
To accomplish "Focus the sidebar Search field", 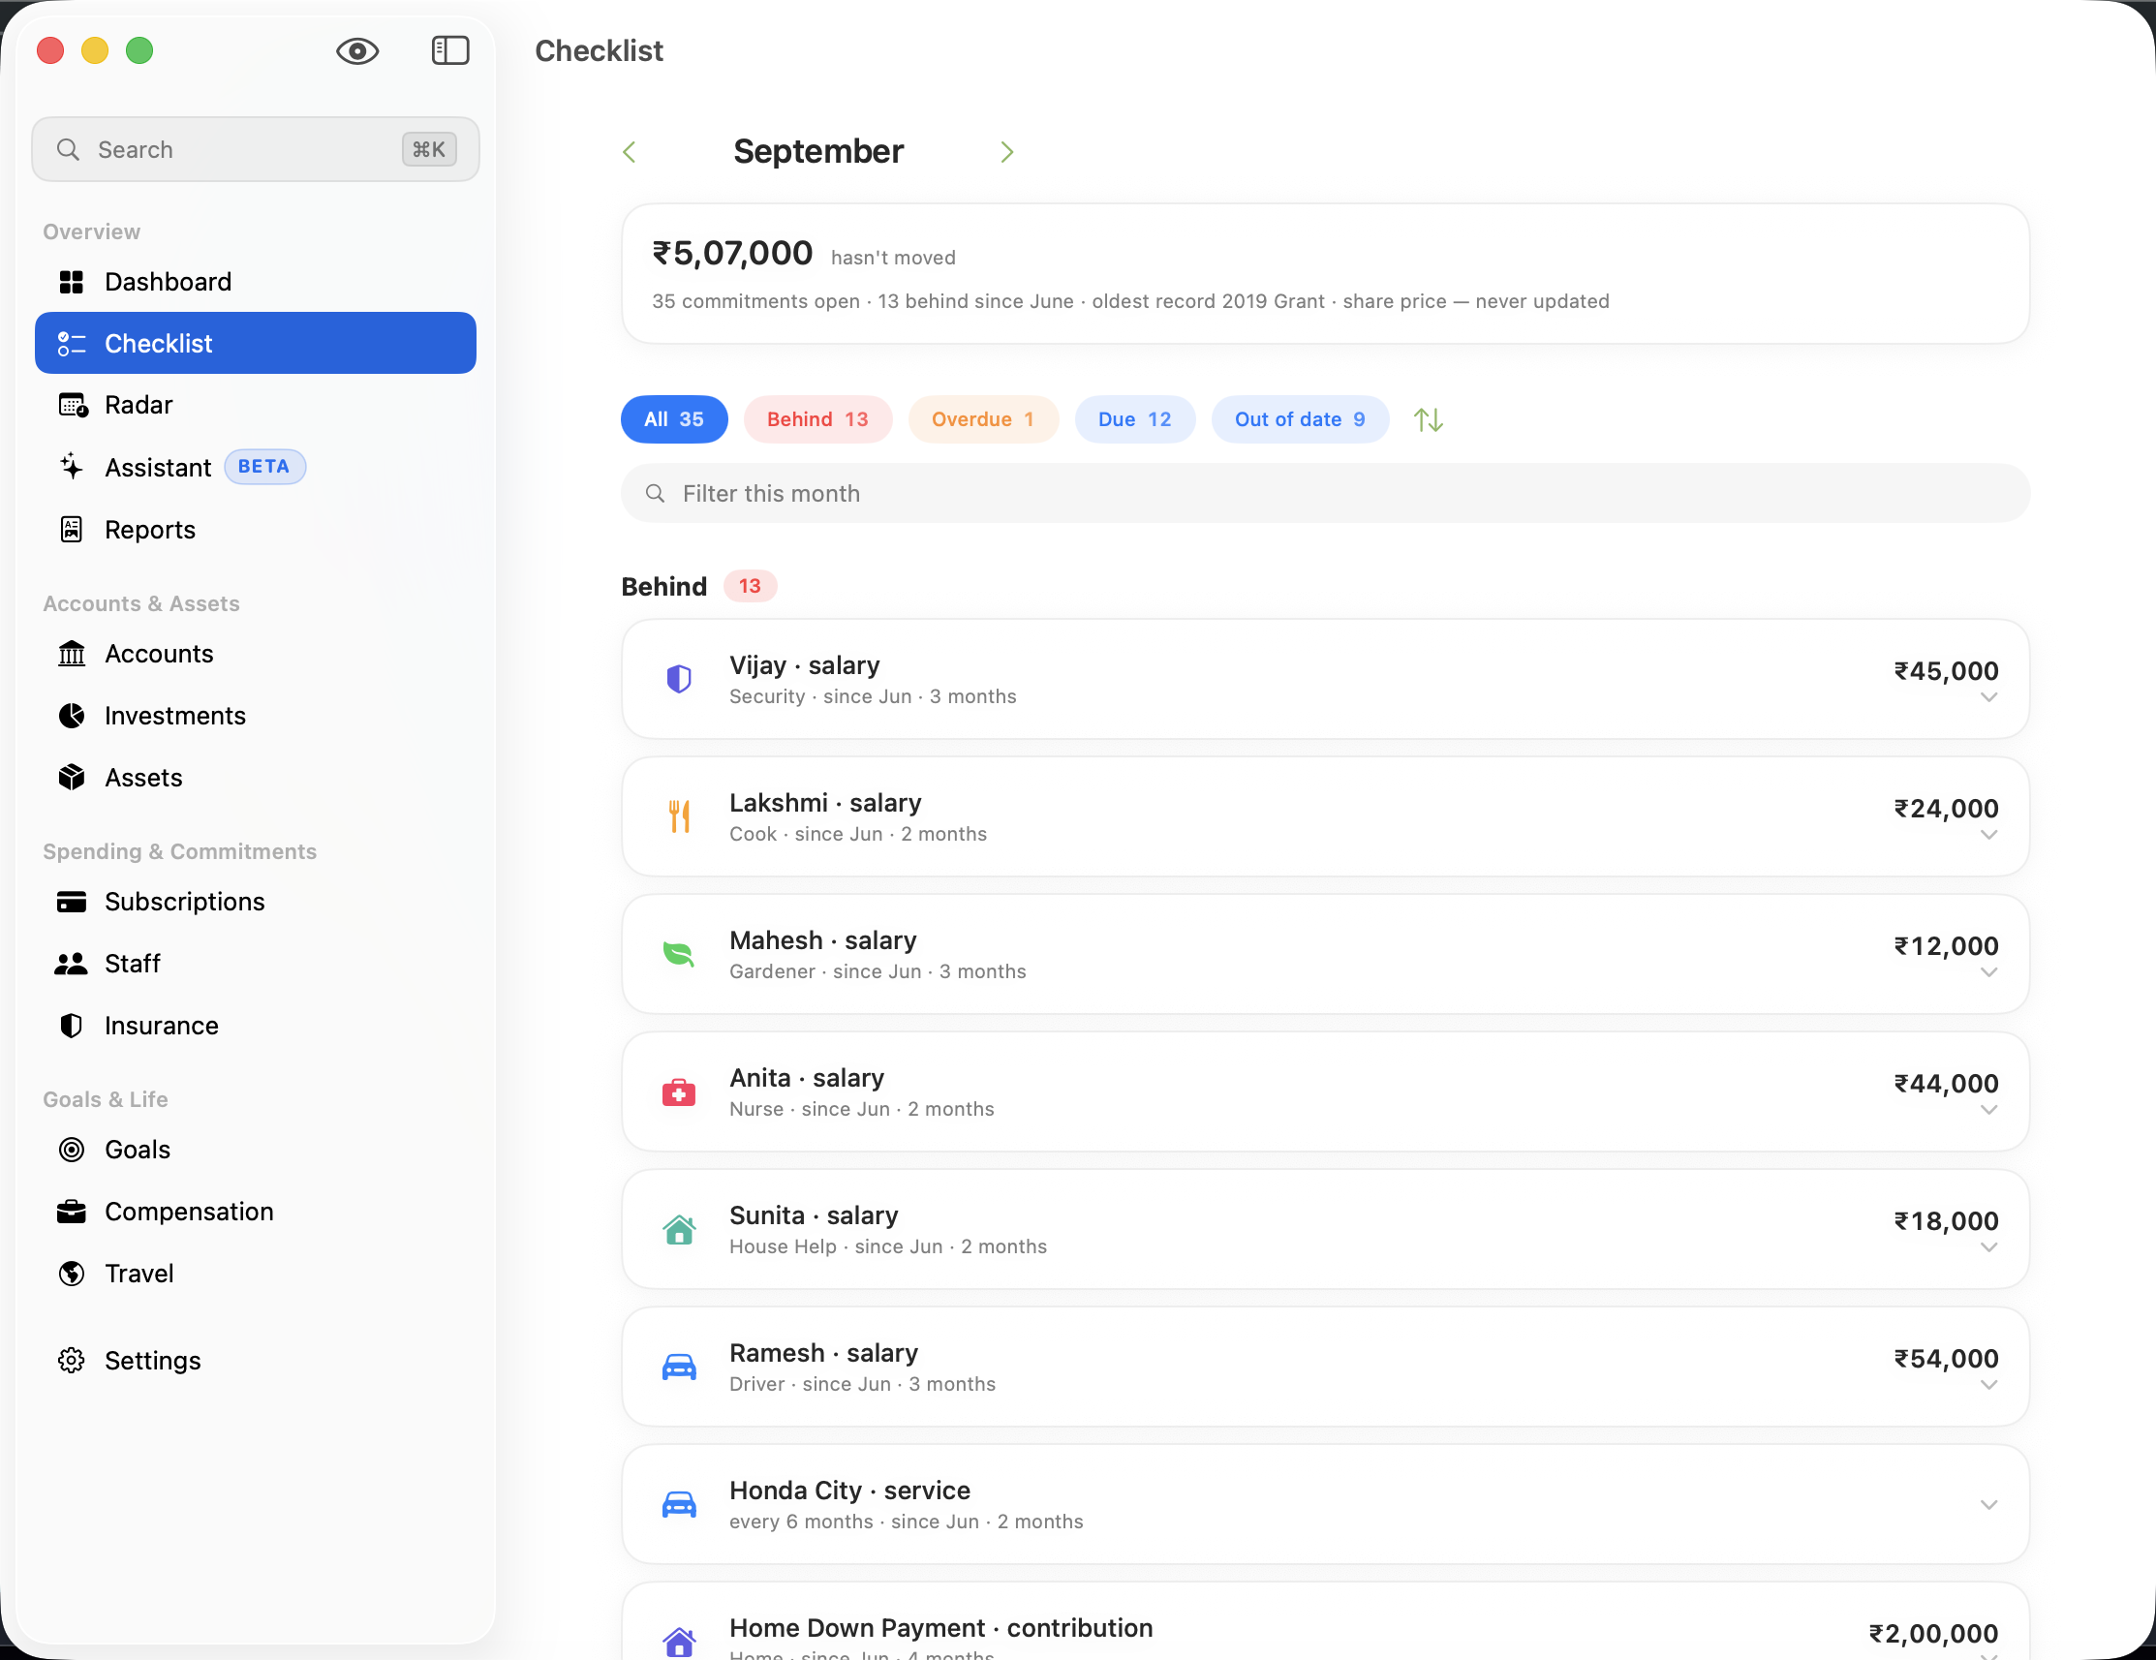I will [256, 149].
